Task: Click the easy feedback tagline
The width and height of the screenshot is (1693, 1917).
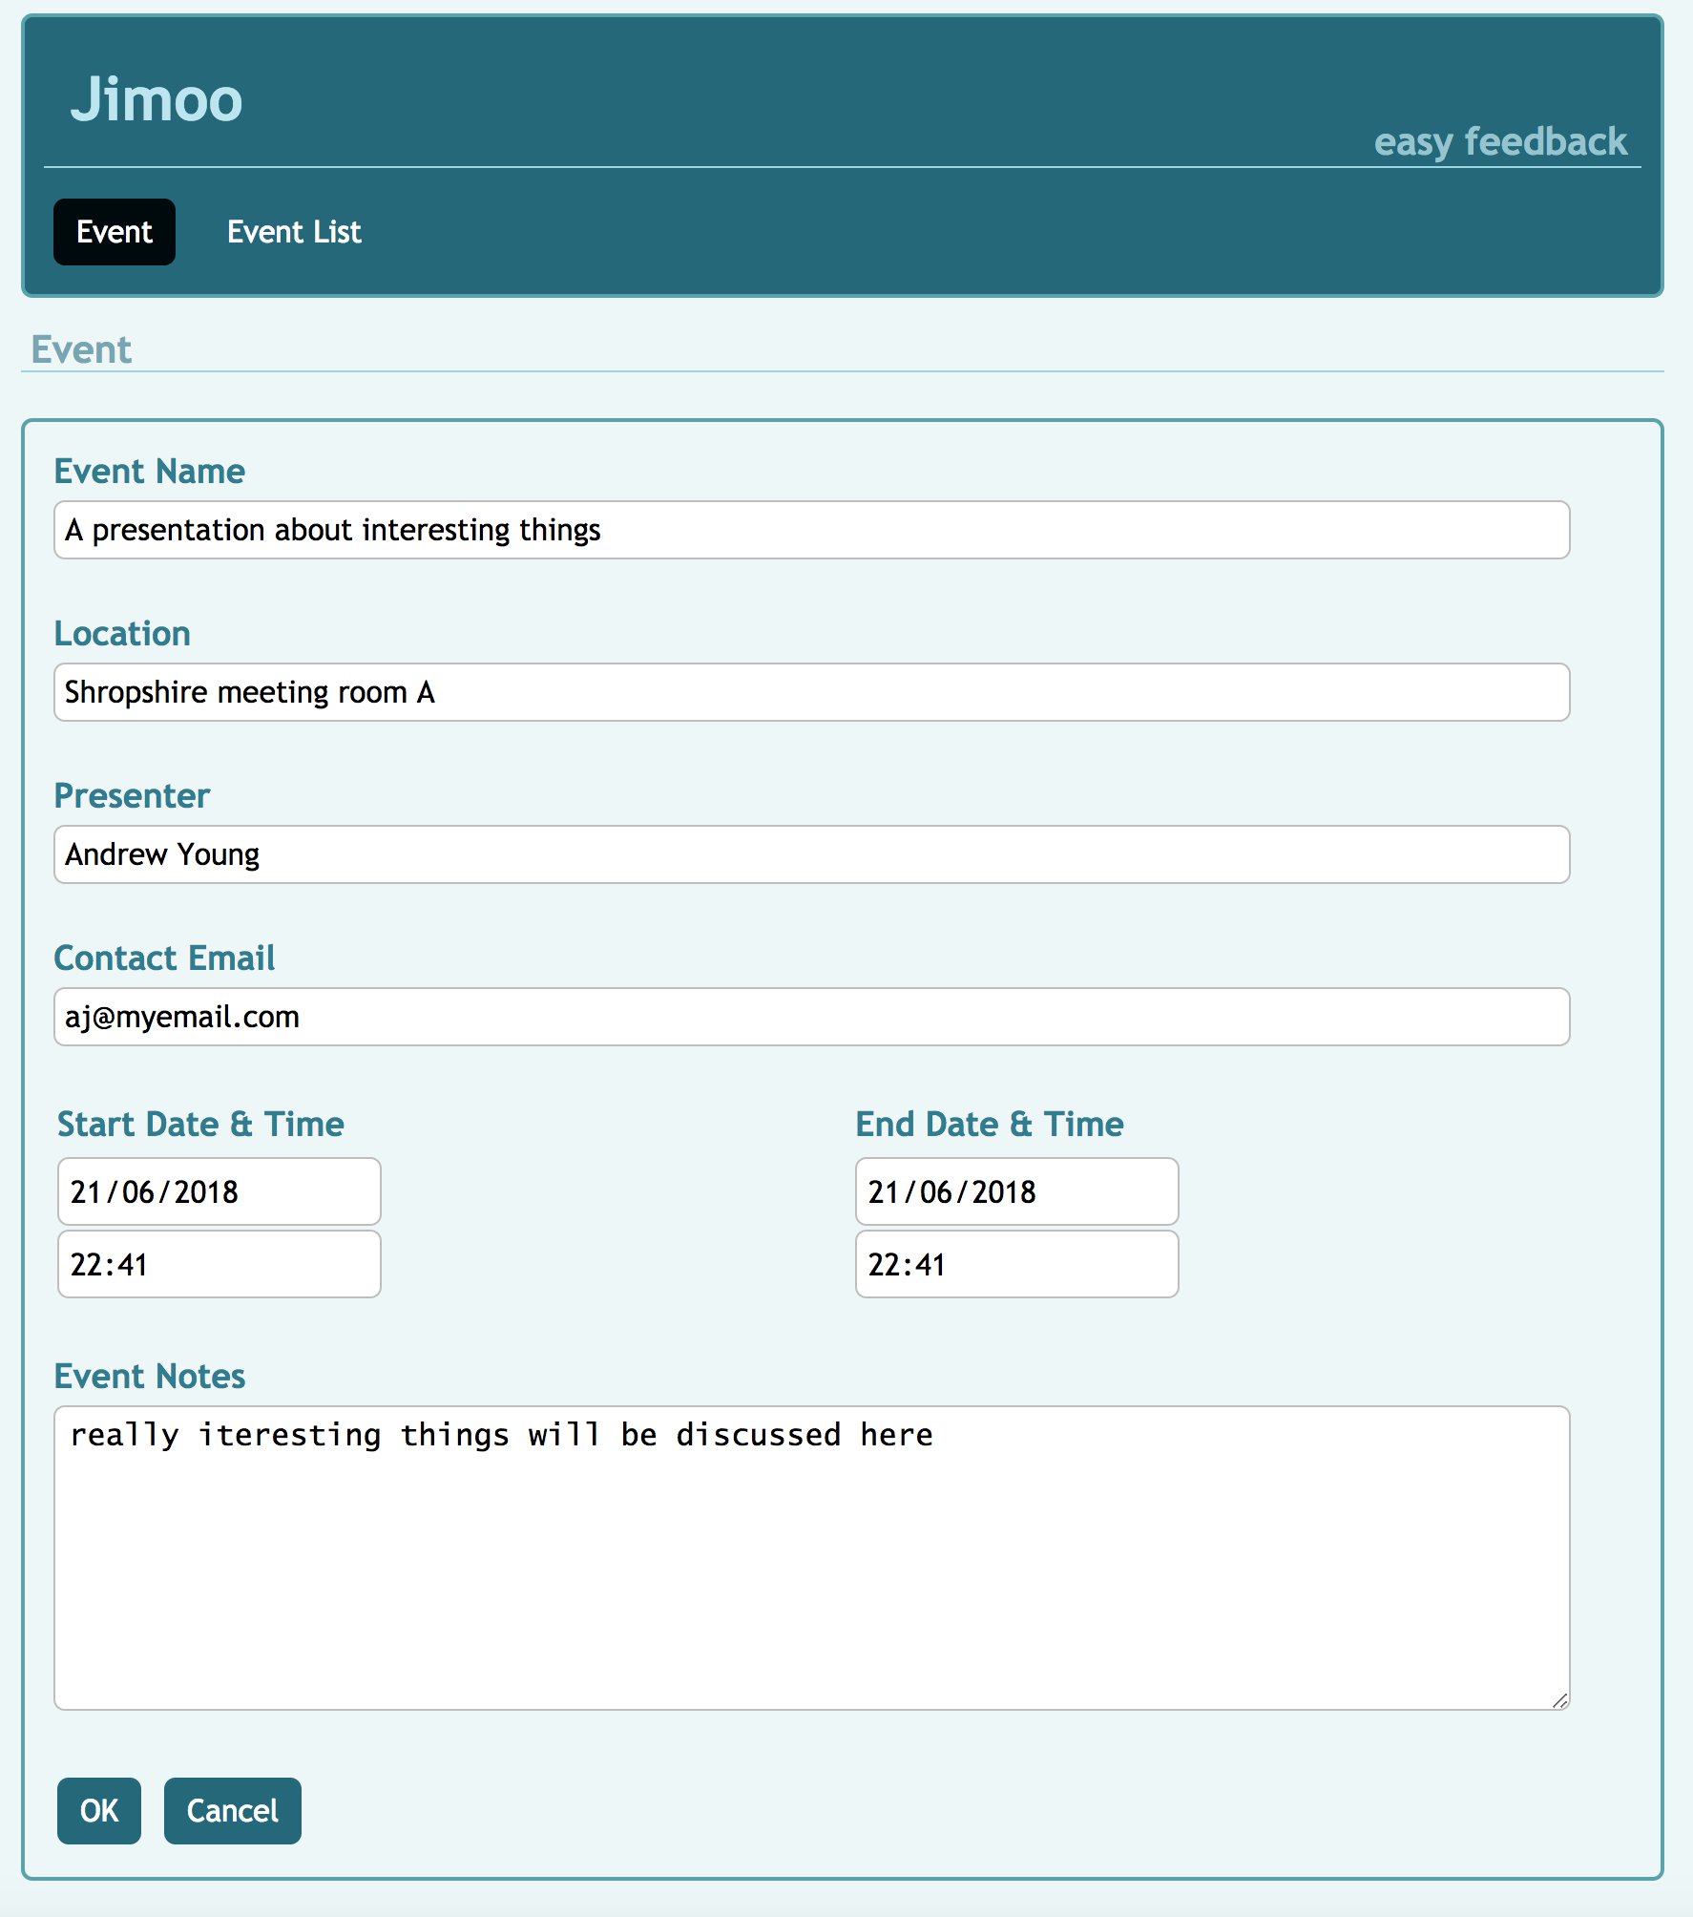Action: click(1499, 141)
